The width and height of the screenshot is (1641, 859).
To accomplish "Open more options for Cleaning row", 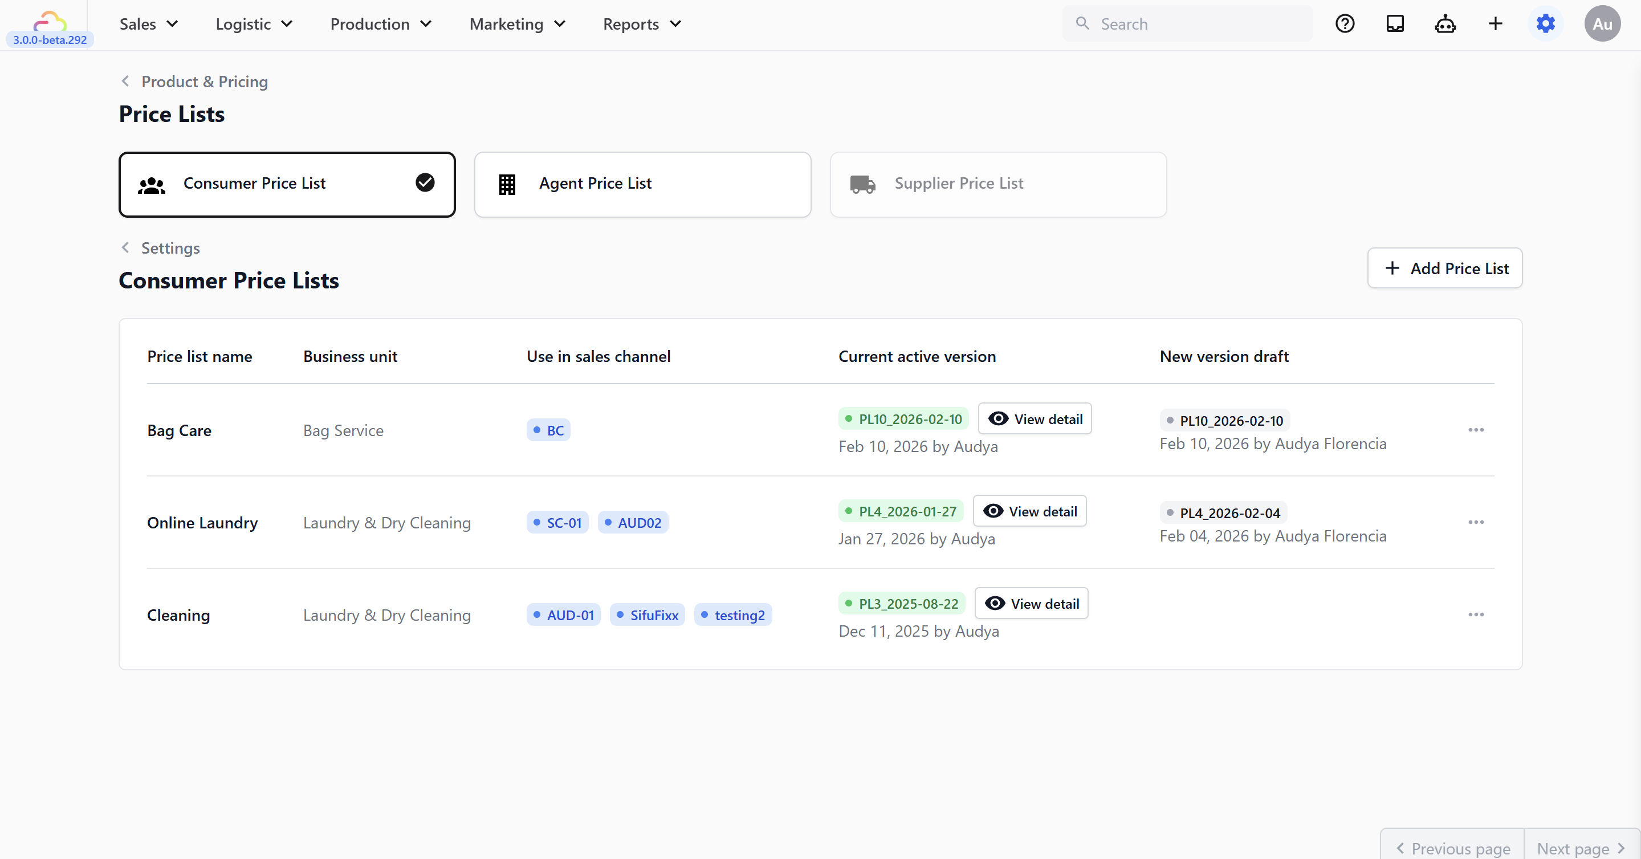I will coord(1476,615).
